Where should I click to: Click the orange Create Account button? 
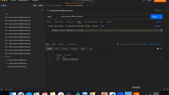coord(160,1)
